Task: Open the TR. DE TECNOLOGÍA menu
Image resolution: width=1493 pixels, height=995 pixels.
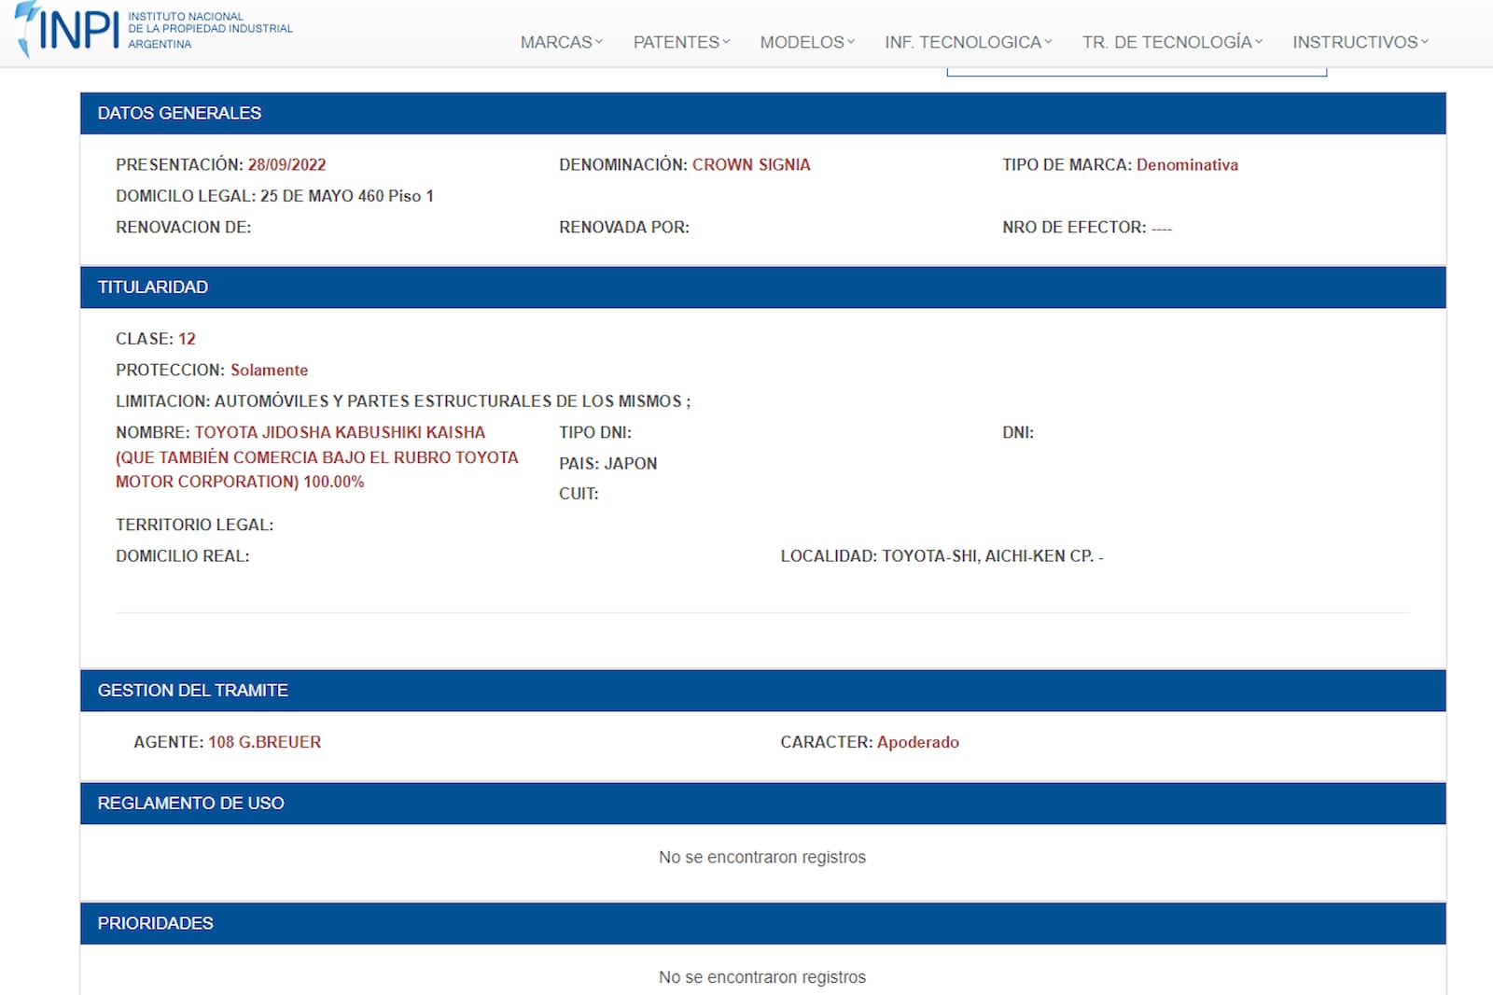Action: pos(1172,42)
